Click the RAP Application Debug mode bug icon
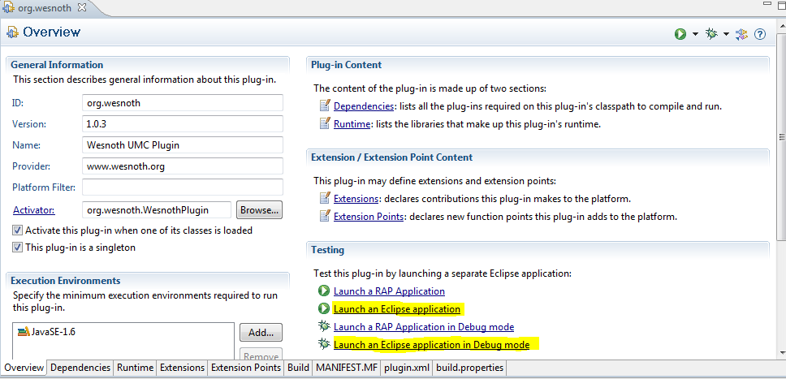Image resolution: width=786 pixels, height=379 pixels. pos(323,326)
